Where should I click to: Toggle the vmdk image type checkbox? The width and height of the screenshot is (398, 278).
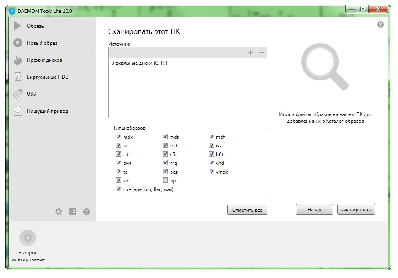pyautogui.click(x=212, y=172)
